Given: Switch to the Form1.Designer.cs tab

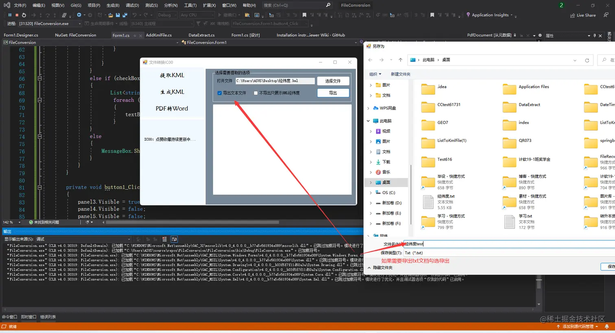Looking at the screenshot, I should 21,35.
